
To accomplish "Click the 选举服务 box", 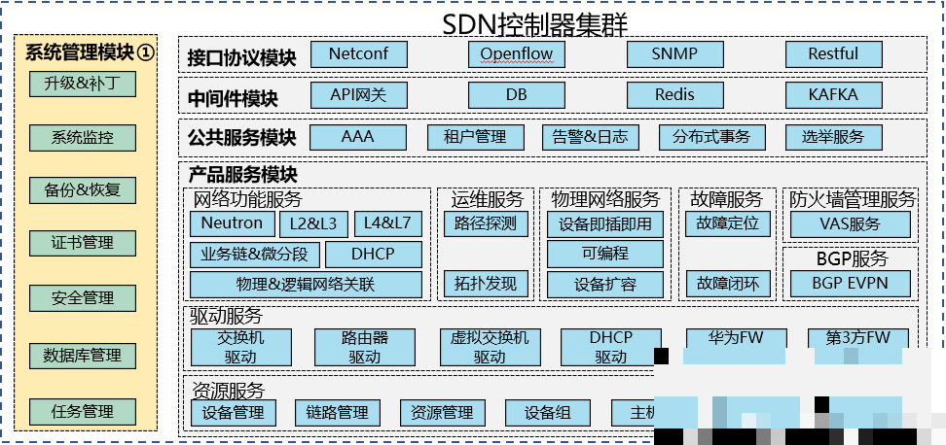I will coord(834,137).
